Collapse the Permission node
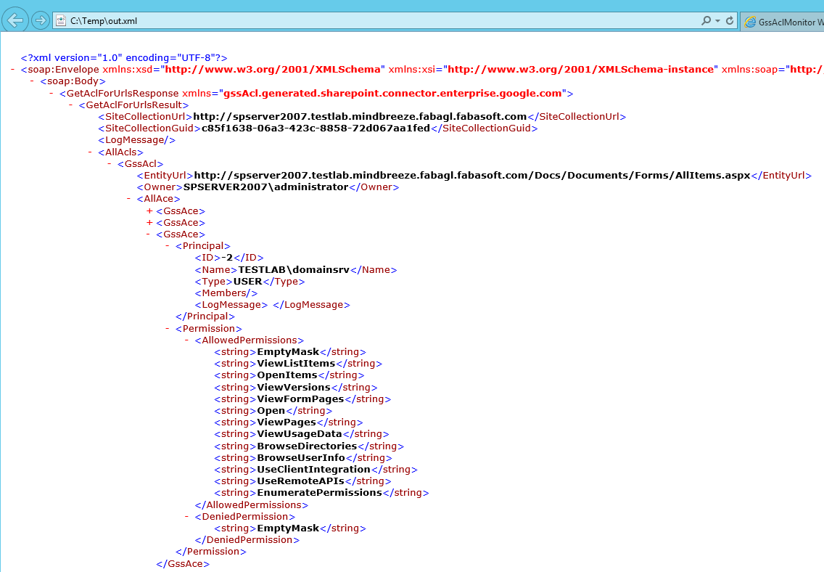 tap(168, 328)
